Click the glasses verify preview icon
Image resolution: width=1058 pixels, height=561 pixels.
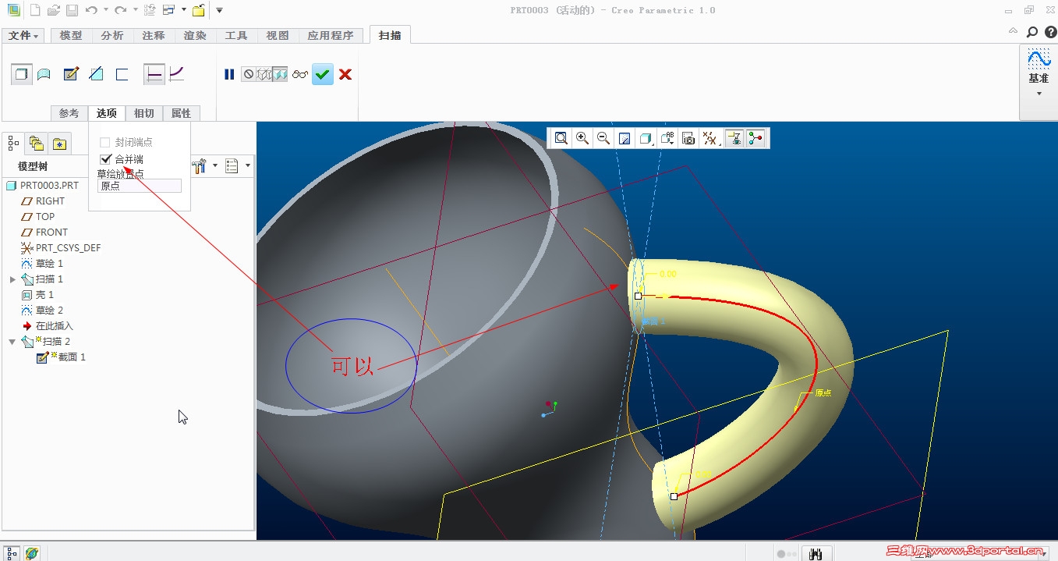[x=300, y=74]
